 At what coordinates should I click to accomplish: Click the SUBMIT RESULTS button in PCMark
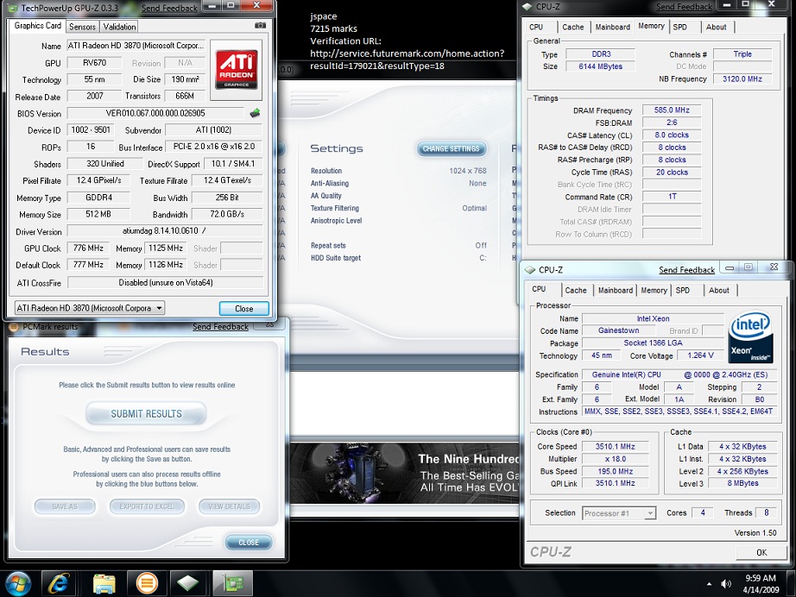tap(146, 414)
